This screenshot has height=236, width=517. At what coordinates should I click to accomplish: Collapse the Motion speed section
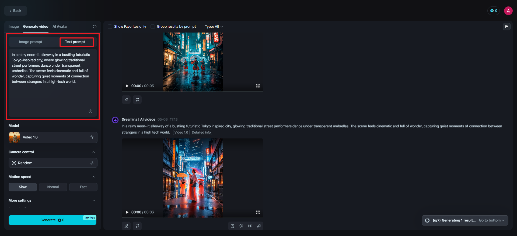coord(94,177)
